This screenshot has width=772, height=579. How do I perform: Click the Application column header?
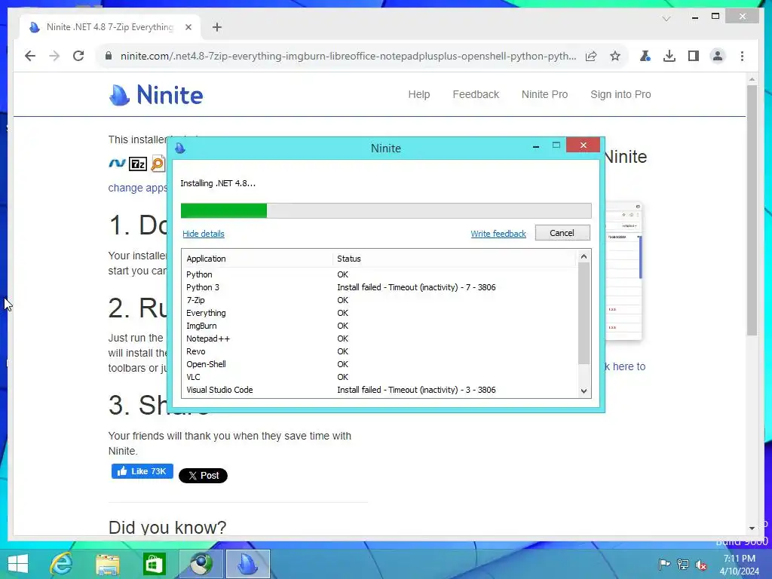(257, 259)
